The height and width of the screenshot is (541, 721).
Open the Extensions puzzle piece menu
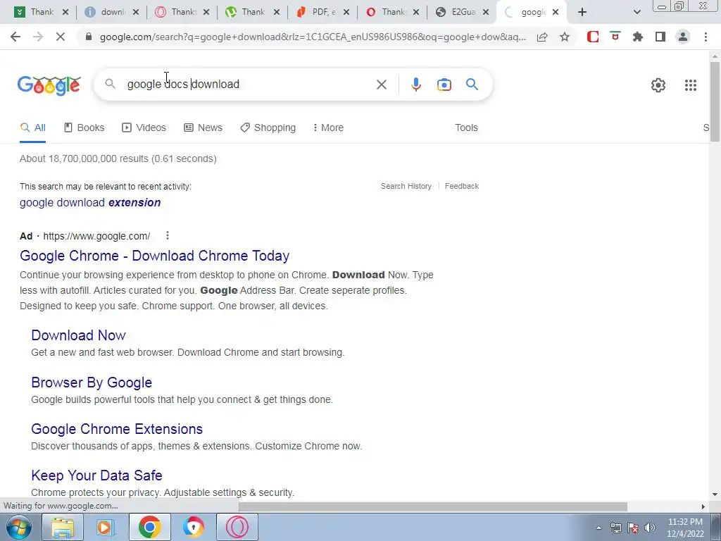(x=638, y=37)
